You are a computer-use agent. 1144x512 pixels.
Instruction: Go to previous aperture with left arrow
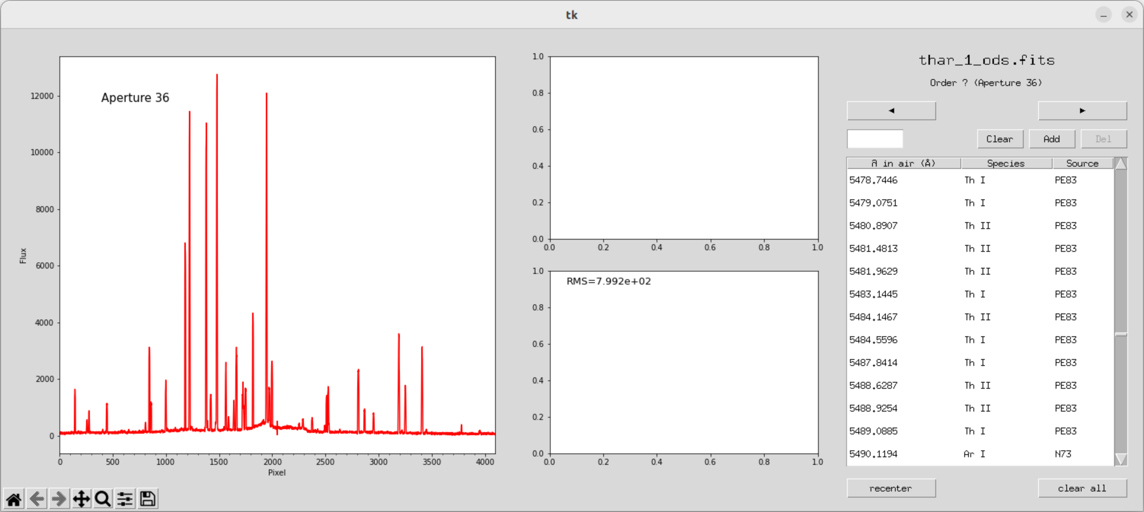point(891,110)
